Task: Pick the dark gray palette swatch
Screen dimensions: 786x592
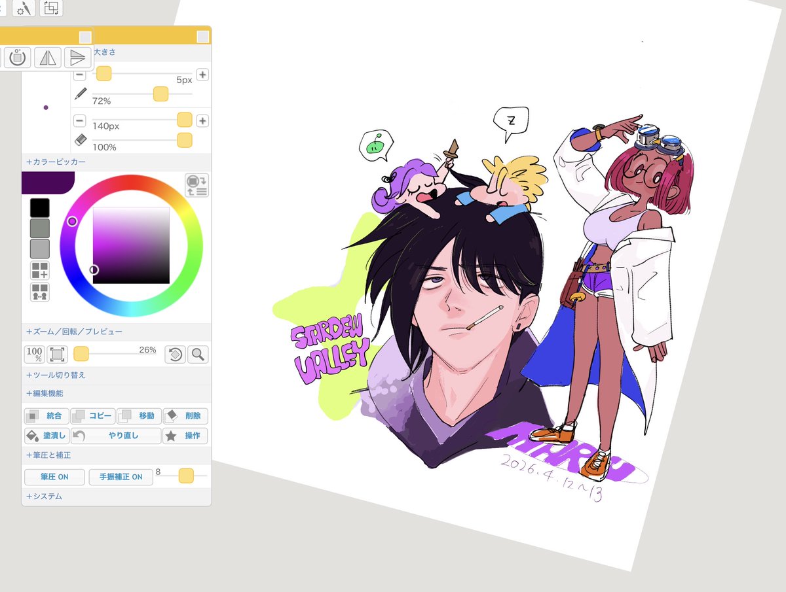Action: tap(40, 228)
